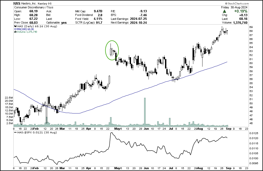The width and height of the screenshot is (263, 171).
Task: Click the Consumer Discretionary / Toys sector text
Action: click(34, 7)
